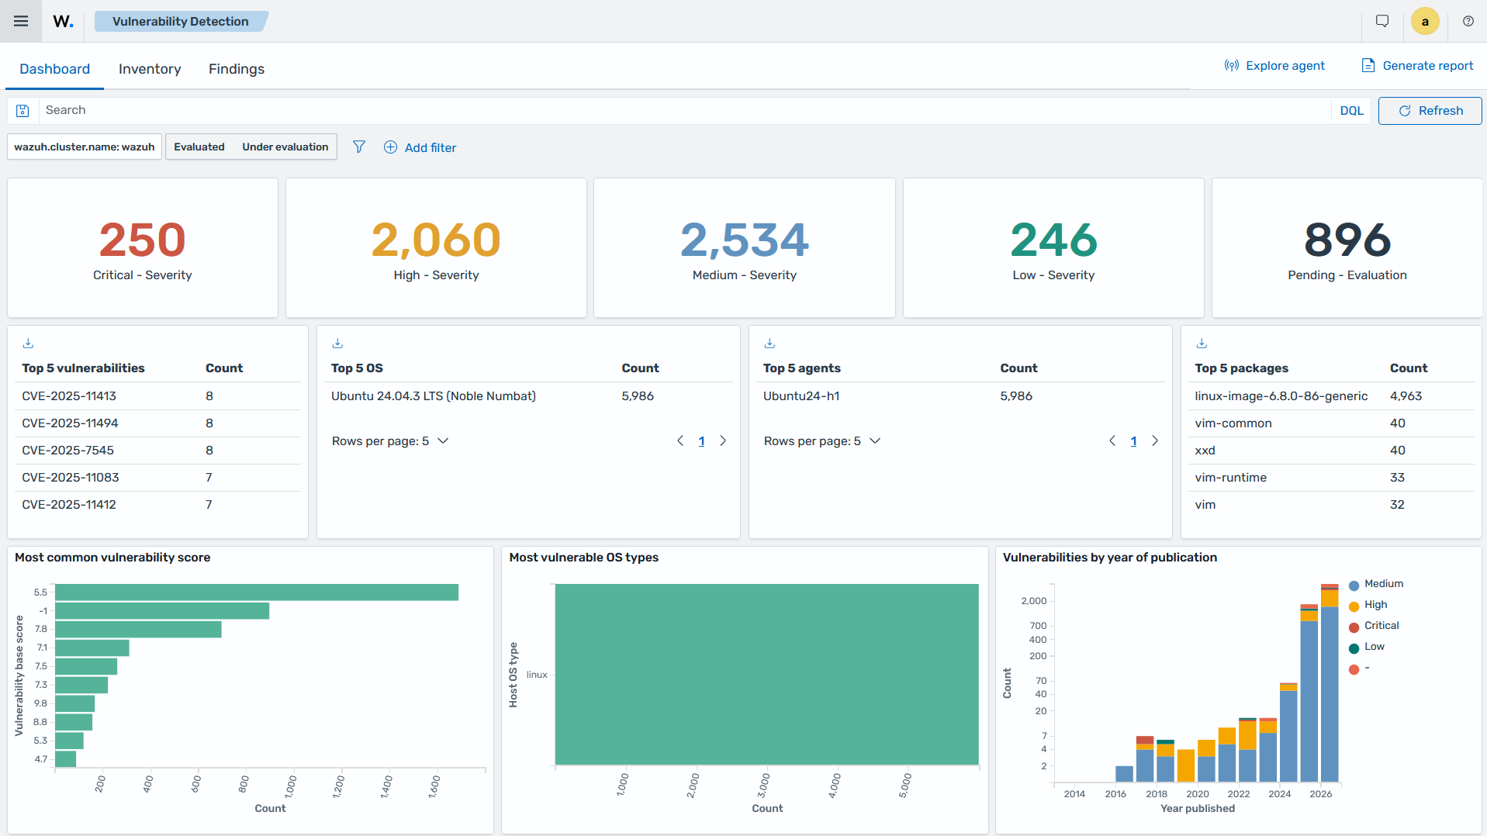Click page number 1 in Top 5 agents
This screenshot has height=836, width=1487.
pyautogui.click(x=1133, y=441)
